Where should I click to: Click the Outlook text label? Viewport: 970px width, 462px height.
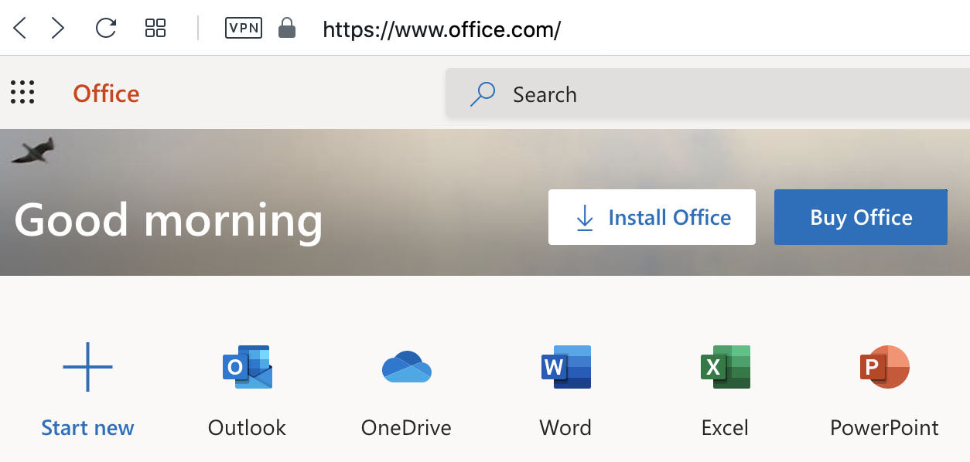248,427
